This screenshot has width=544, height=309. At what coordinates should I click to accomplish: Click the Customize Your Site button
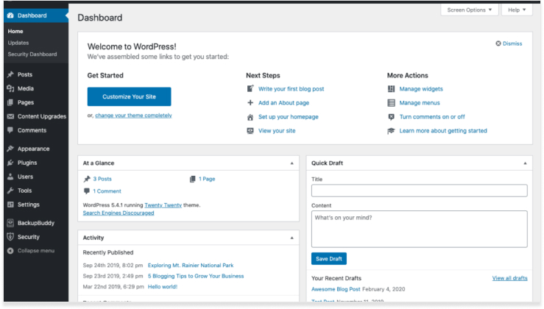[x=129, y=97]
